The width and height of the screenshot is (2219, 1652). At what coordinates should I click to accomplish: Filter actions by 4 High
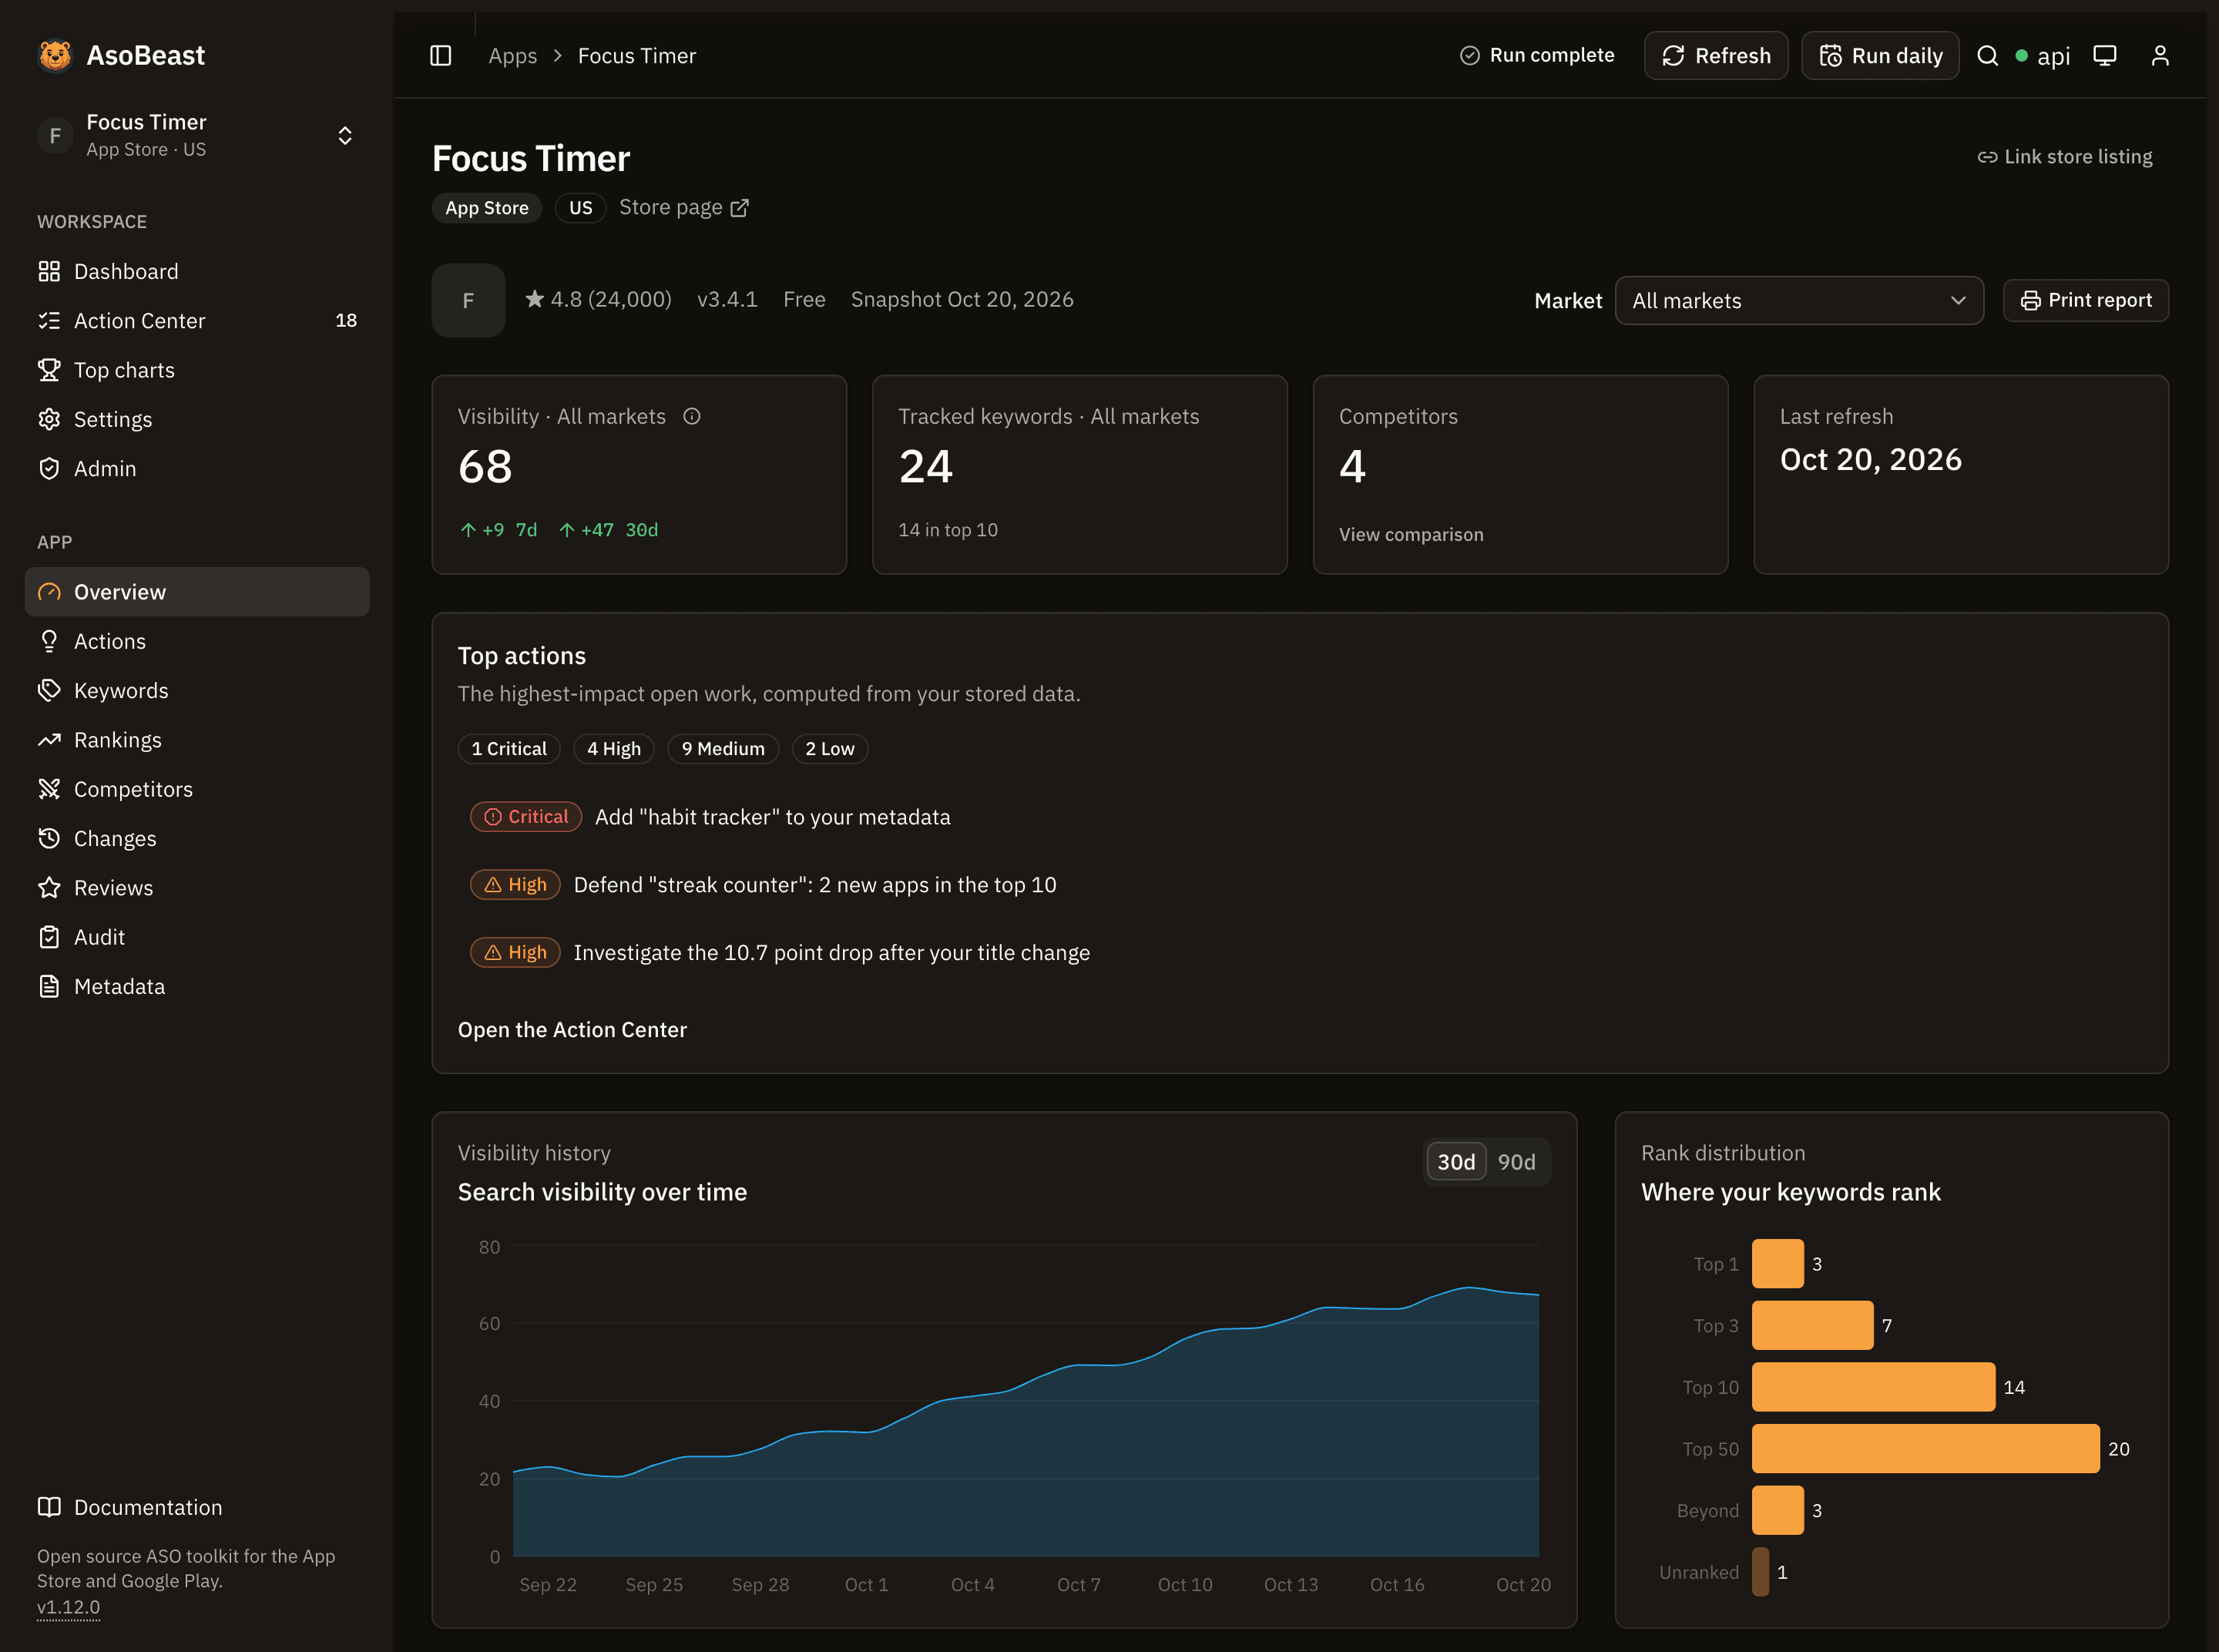click(614, 749)
